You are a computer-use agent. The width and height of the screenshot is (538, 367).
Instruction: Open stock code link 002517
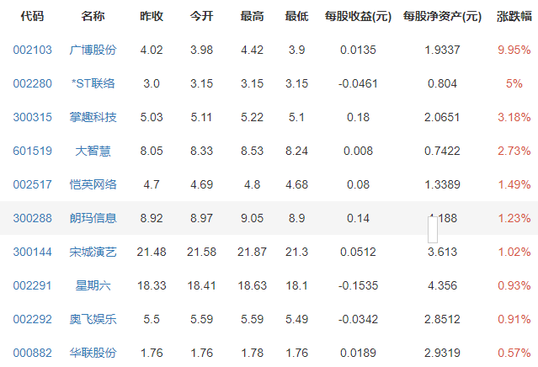point(32,184)
